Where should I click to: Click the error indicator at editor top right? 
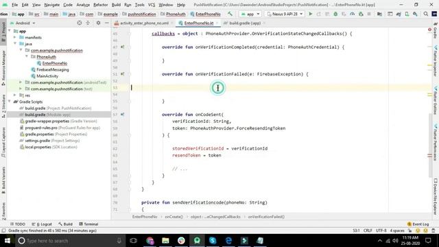429,30
